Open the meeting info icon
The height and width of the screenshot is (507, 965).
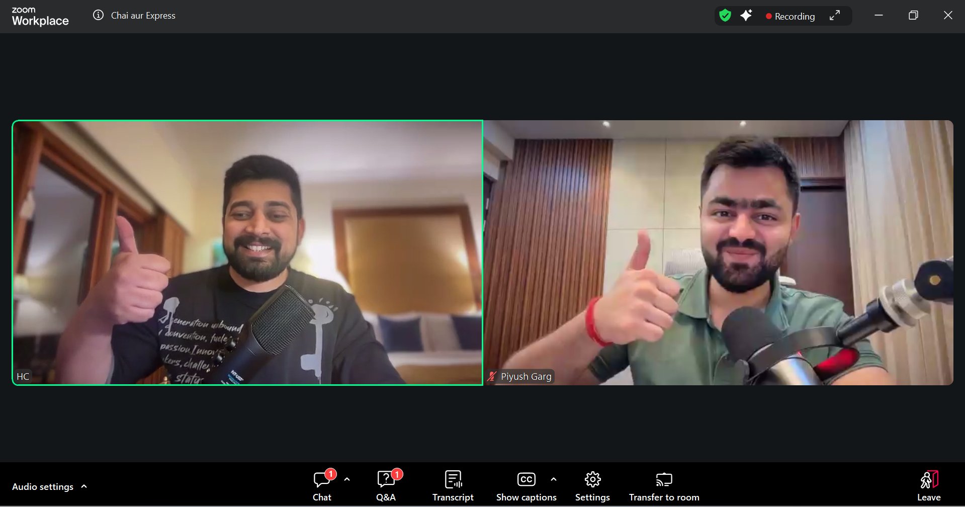tap(98, 15)
